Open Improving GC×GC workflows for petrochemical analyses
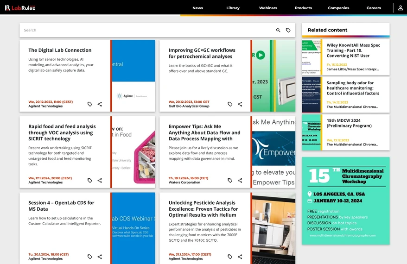Viewport: 407px width, 264px height. coord(202,53)
